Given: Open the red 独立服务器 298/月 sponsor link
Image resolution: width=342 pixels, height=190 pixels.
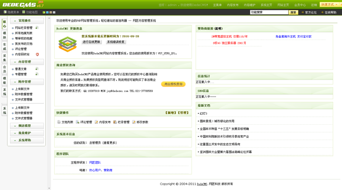Looking at the screenshot, I should coord(229,43).
